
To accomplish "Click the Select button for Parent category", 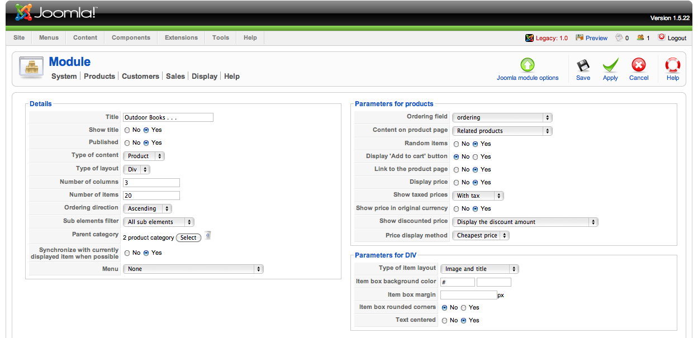I will 188,237.
